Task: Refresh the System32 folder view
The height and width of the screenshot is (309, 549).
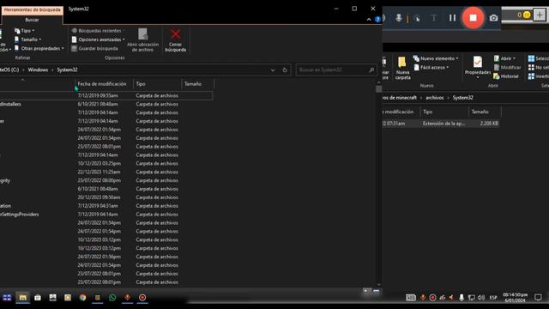Action: [x=285, y=70]
